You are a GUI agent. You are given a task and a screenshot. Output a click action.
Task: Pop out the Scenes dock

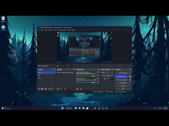pos(55,70)
